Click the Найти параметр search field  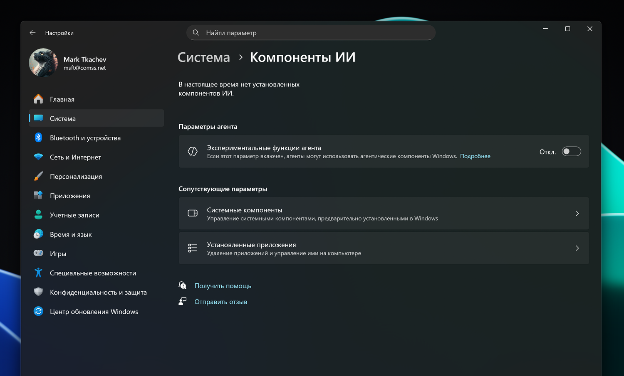[311, 32]
